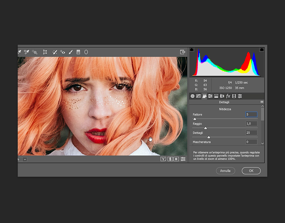Select the Graduated Filter tool
The width and height of the screenshot is (285, 223).
tap(78, 52)
